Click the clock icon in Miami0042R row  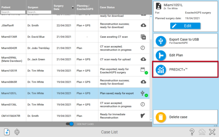[x=143, y=48]
